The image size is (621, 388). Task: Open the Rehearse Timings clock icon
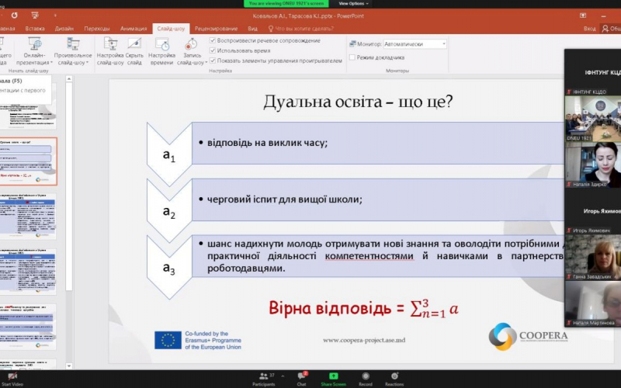click(x=162, y=43)
